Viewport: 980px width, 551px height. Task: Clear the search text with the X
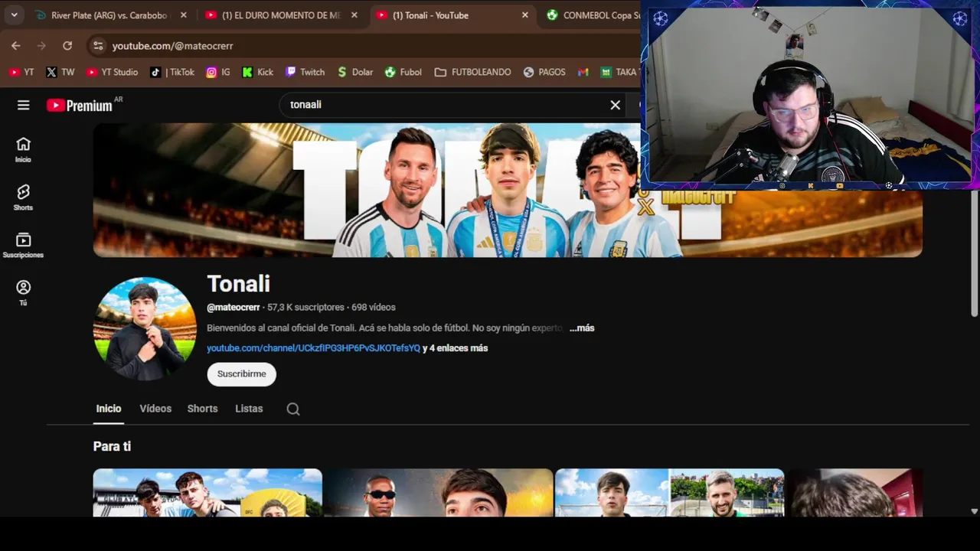pyautogui.click(x=615, y=105)
